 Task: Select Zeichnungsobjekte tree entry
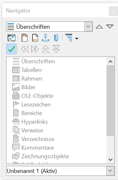coord(45,156)
